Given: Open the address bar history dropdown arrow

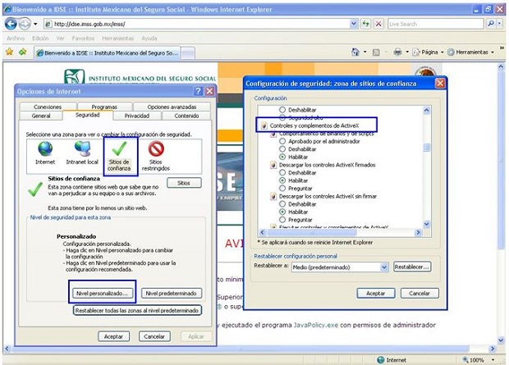Looking at the screenshot, I should tap(354, 24).
